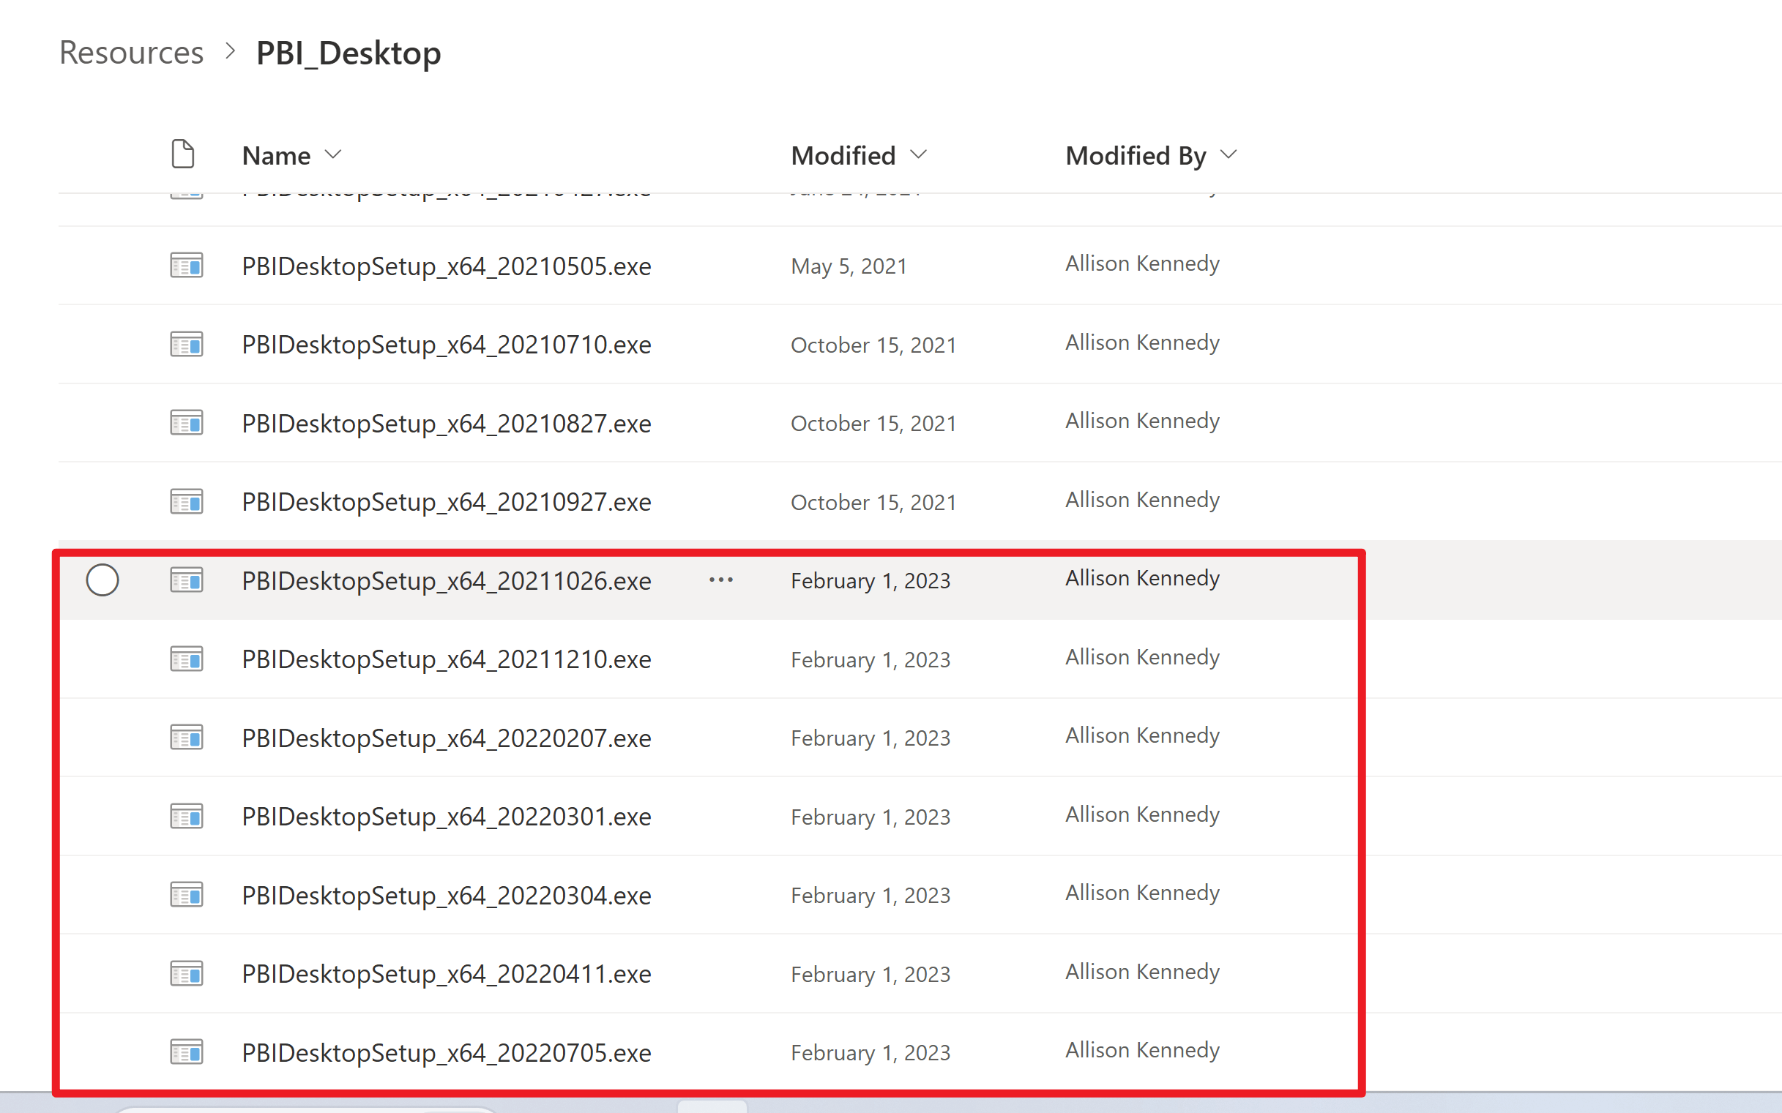Click the file icon for PBIDesktopSetup_x64_20210827.exe

click(186, 422)
